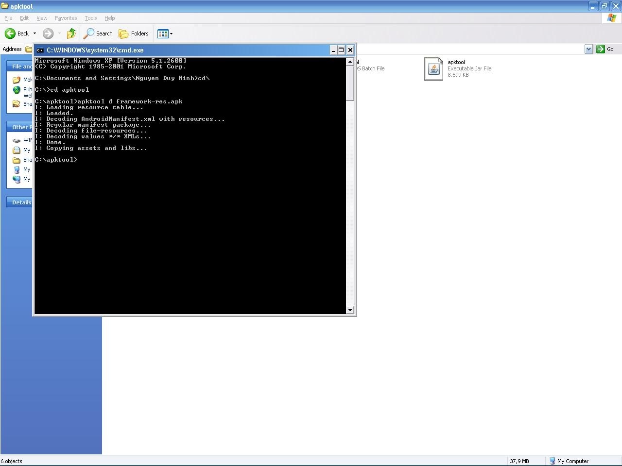Viewport: 622px width, 466px height.
Task: Maximize the cmd.exe console window
Action: tap(341, 50)
